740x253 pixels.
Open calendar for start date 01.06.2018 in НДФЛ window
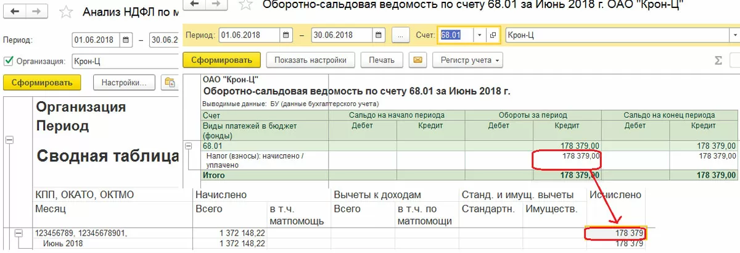click(x=126, y=40)
